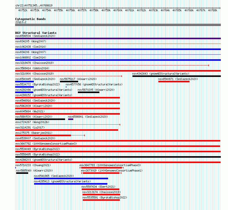Click nsv5597634 (Ebert2021) label

click(x=98, y=187)
